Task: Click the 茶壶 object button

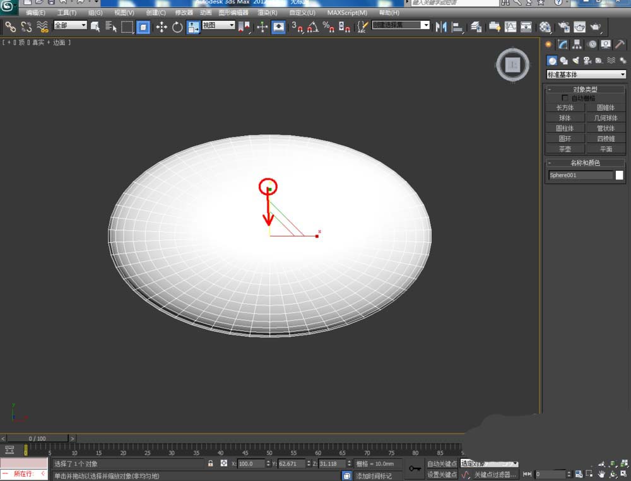Action: point(565,149)
